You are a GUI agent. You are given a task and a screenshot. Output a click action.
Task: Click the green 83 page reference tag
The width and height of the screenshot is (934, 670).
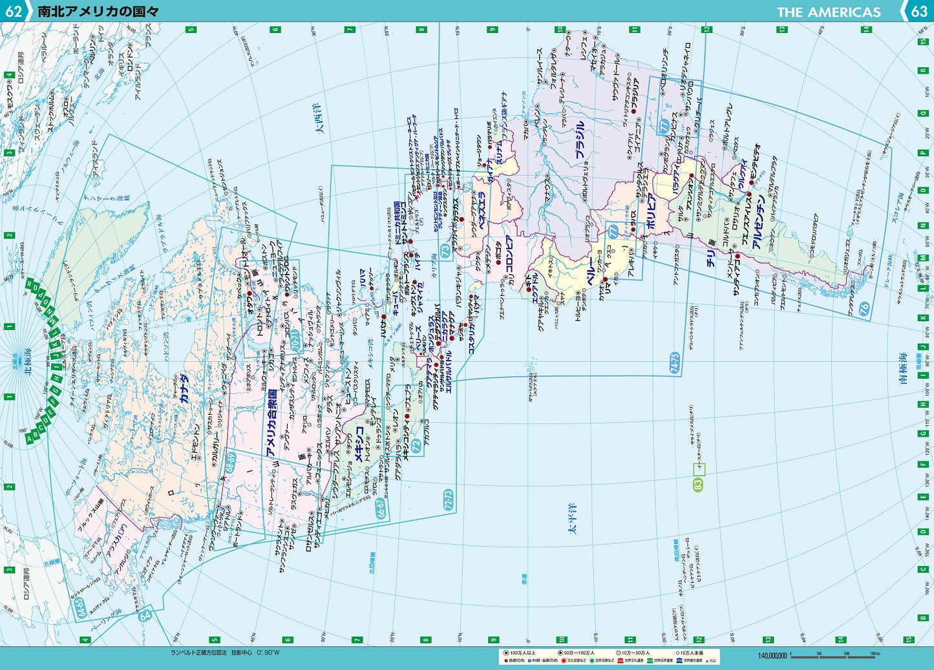pyautogui.click(x=697, y=486)
